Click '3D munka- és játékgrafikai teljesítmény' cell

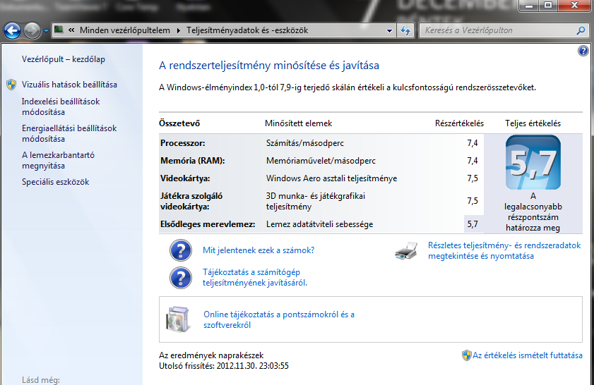click(316, 201)
